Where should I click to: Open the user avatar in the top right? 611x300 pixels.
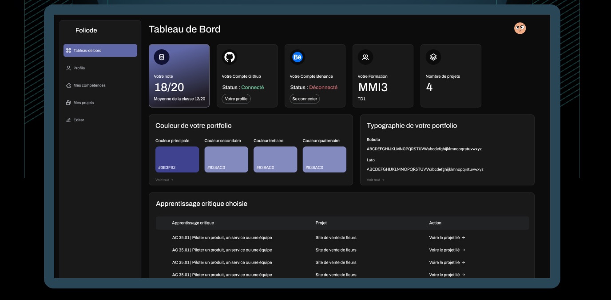[x=520, y=28]
